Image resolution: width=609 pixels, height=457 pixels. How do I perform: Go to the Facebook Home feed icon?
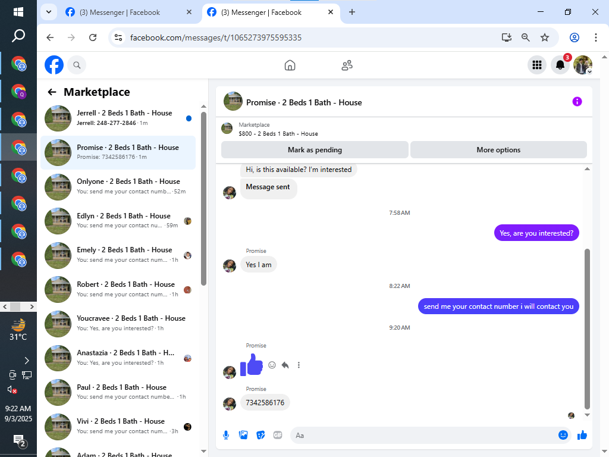290,65
